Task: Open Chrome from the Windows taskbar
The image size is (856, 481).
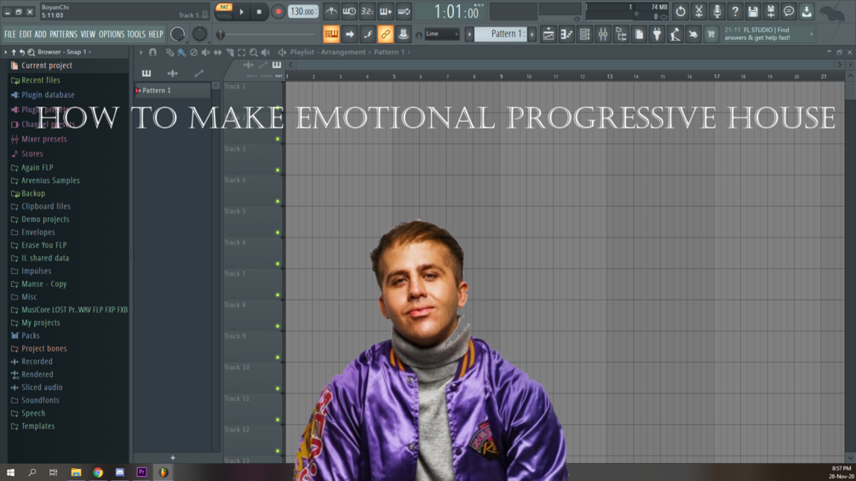Action: (x=98, y=472)
